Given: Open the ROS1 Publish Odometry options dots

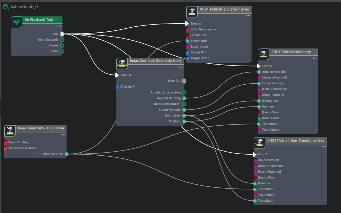Looking at the screenshot, I should (315, 58).
